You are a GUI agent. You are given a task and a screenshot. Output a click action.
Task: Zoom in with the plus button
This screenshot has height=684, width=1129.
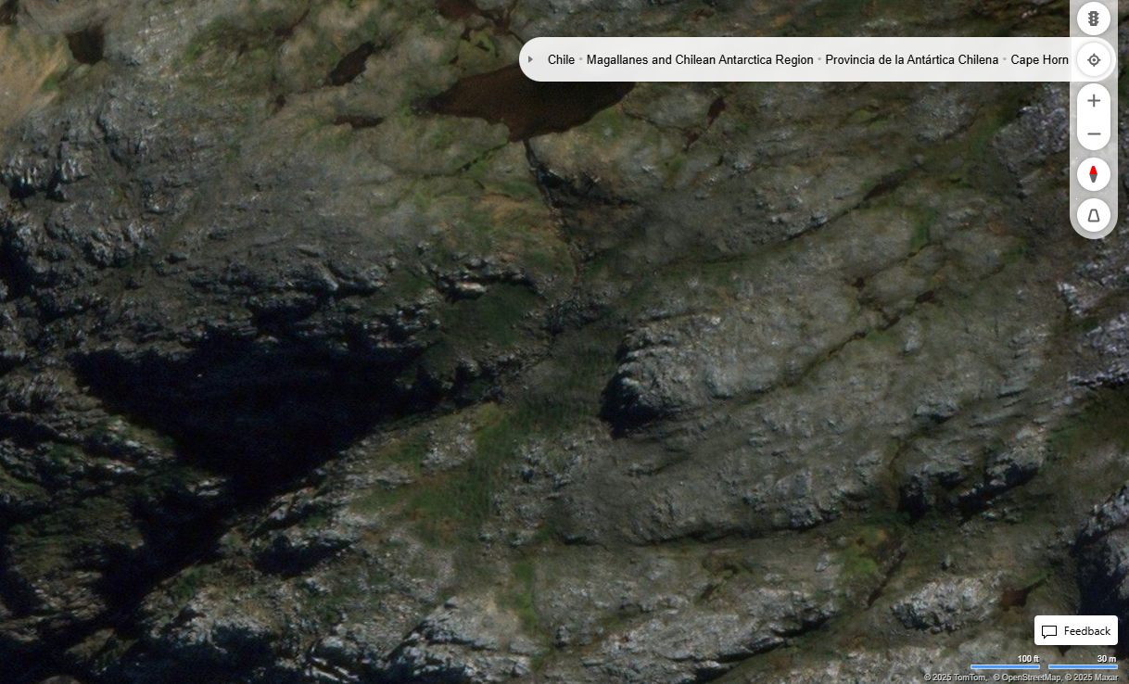click(x=1094, y=100)
